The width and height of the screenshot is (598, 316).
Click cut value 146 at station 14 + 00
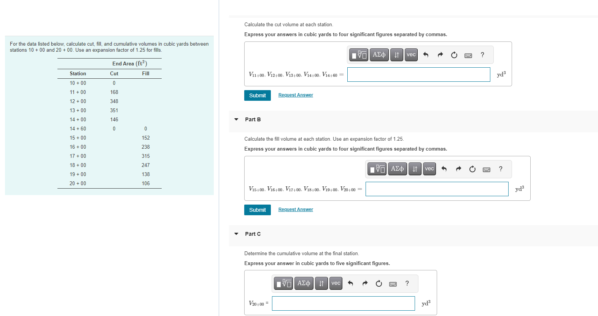pyautogui.click(x=114, y=119)
